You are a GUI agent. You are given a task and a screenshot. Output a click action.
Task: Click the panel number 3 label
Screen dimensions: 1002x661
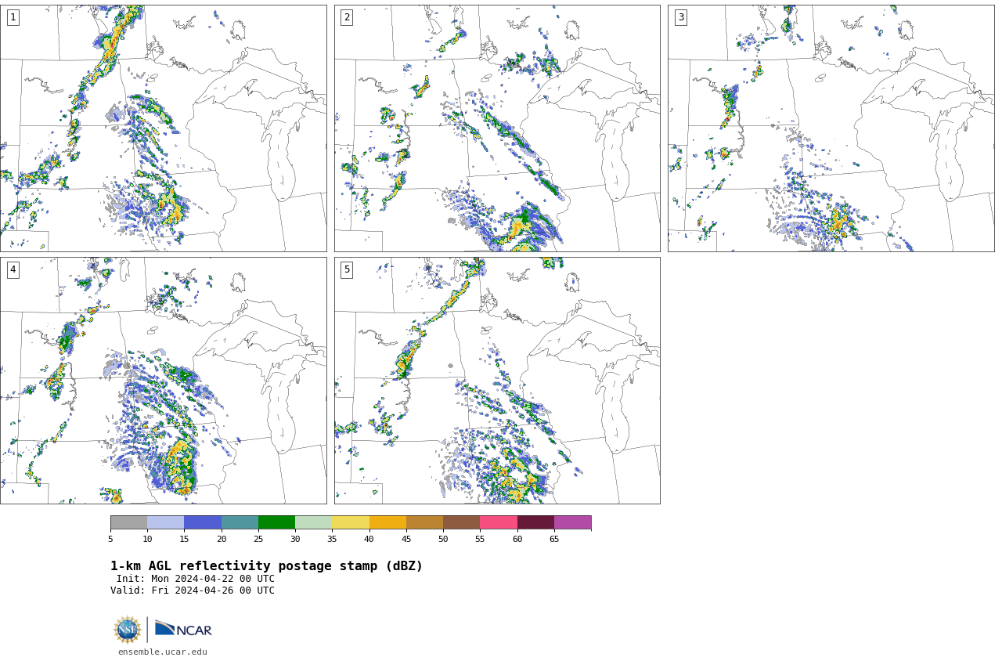click(x=680, y=17)
